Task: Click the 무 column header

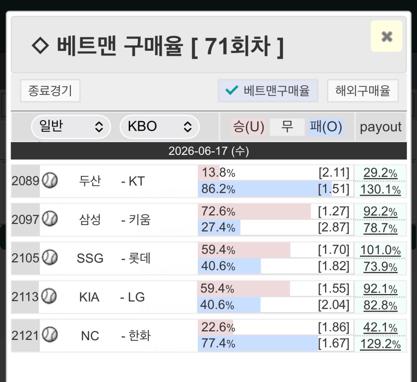Action: 287,127
